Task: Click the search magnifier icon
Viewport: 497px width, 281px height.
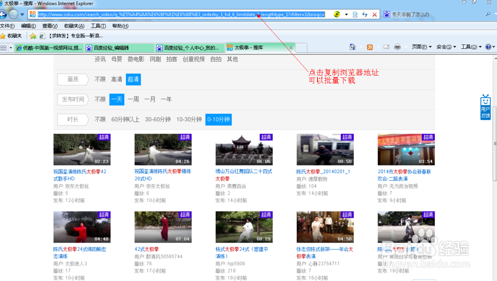Action: coord(488,14)
